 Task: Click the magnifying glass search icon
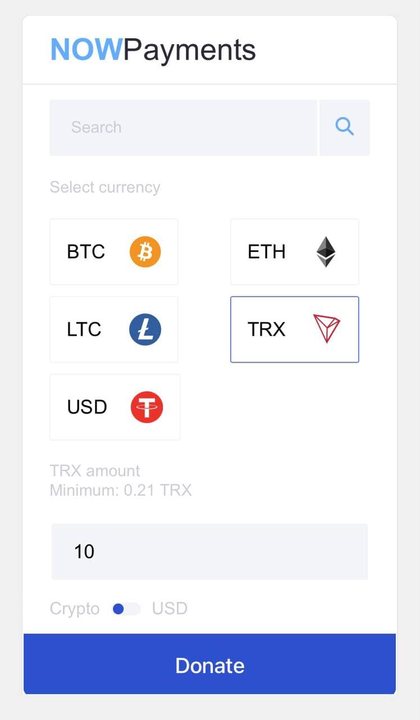344,127
